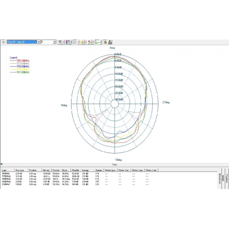Click the green curve trace icon

97,42
